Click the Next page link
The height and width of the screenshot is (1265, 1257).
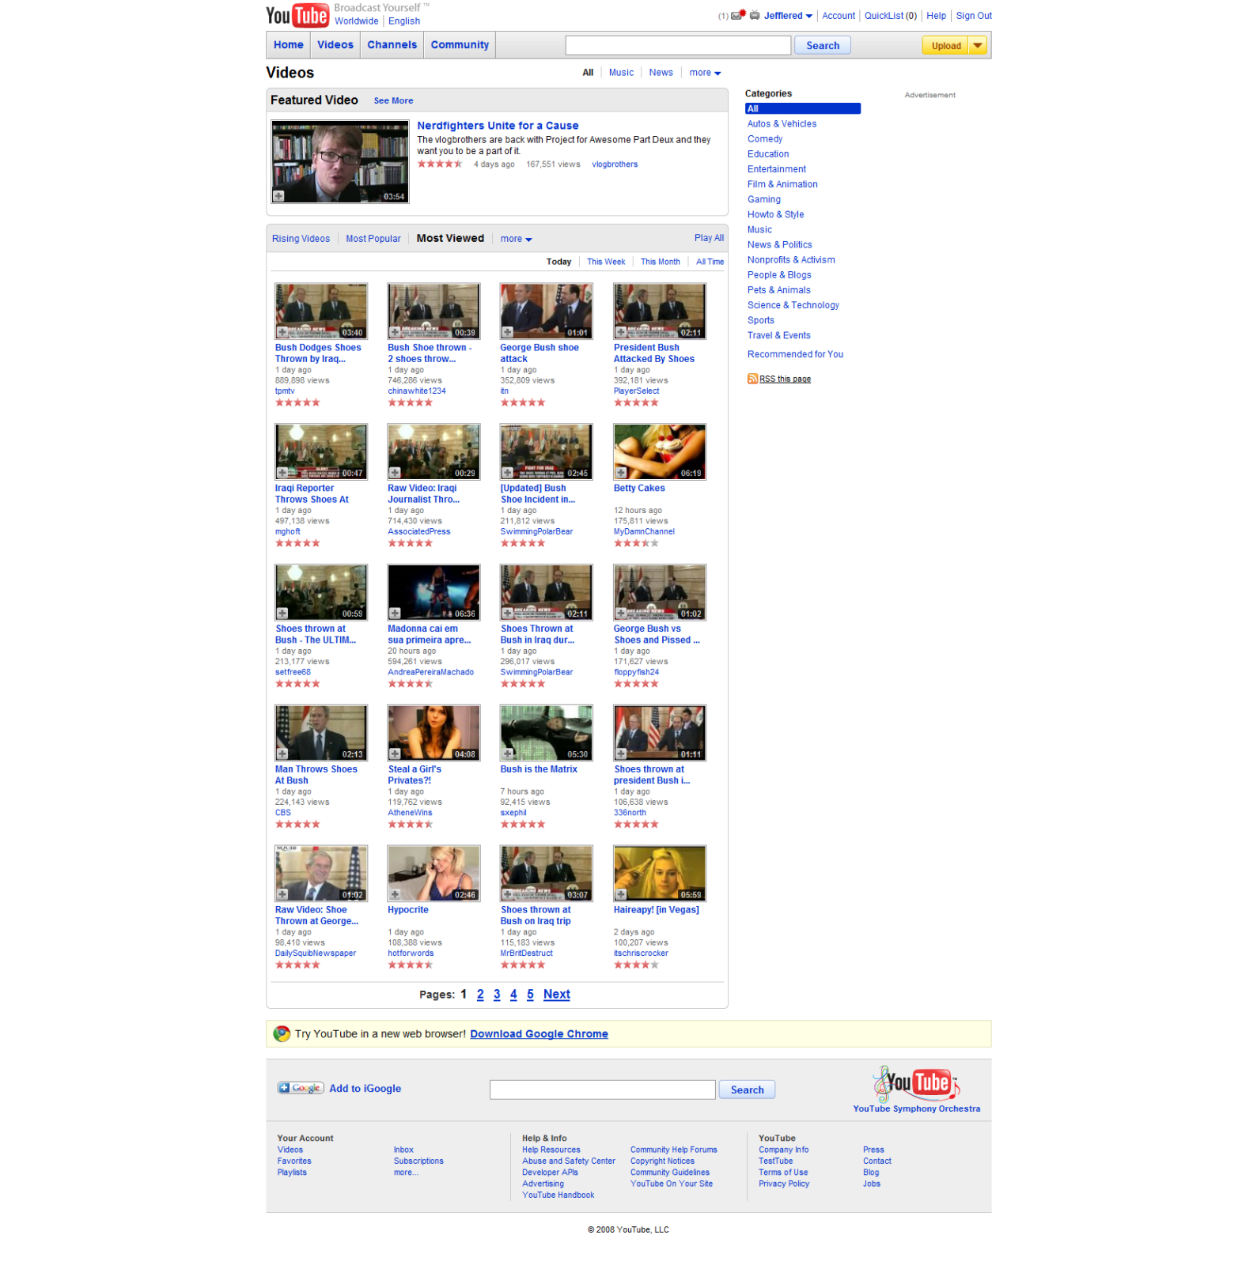(557, 995)
